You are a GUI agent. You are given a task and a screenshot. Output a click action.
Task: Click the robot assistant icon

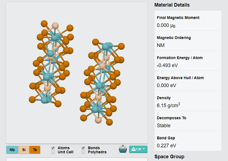click(123, 149)
